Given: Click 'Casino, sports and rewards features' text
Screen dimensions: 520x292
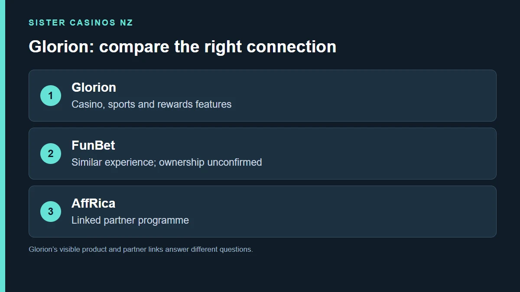Looking at the screenshot, I should click(151, 104).
